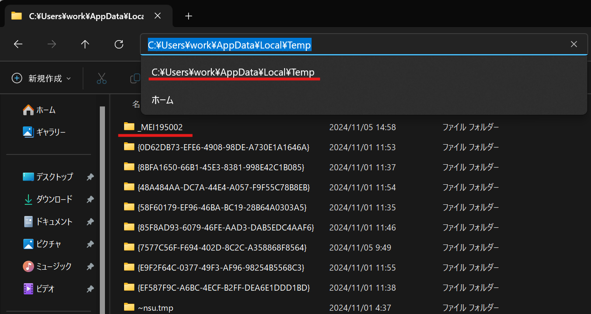Viewport: 591px width, 314px height.
Task: Click the navigation pane scrollbar
Action: [102, 210]
